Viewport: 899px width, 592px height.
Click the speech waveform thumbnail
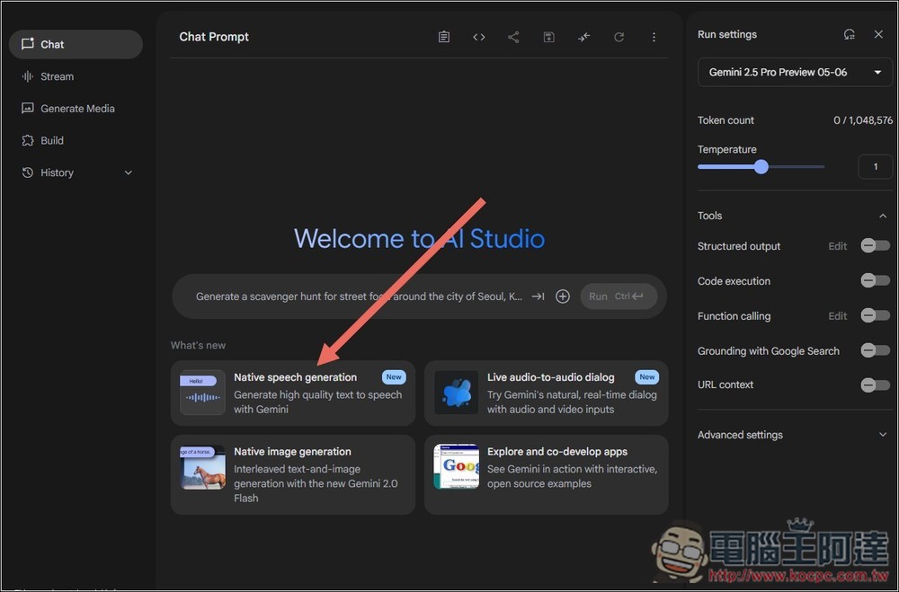(202, 393)
